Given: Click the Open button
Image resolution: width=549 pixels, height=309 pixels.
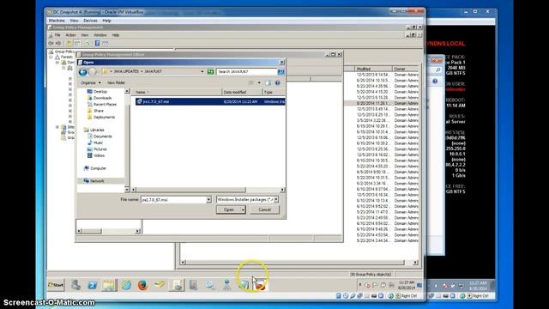Looking at the screenshot, I should (x=229, y=209).
